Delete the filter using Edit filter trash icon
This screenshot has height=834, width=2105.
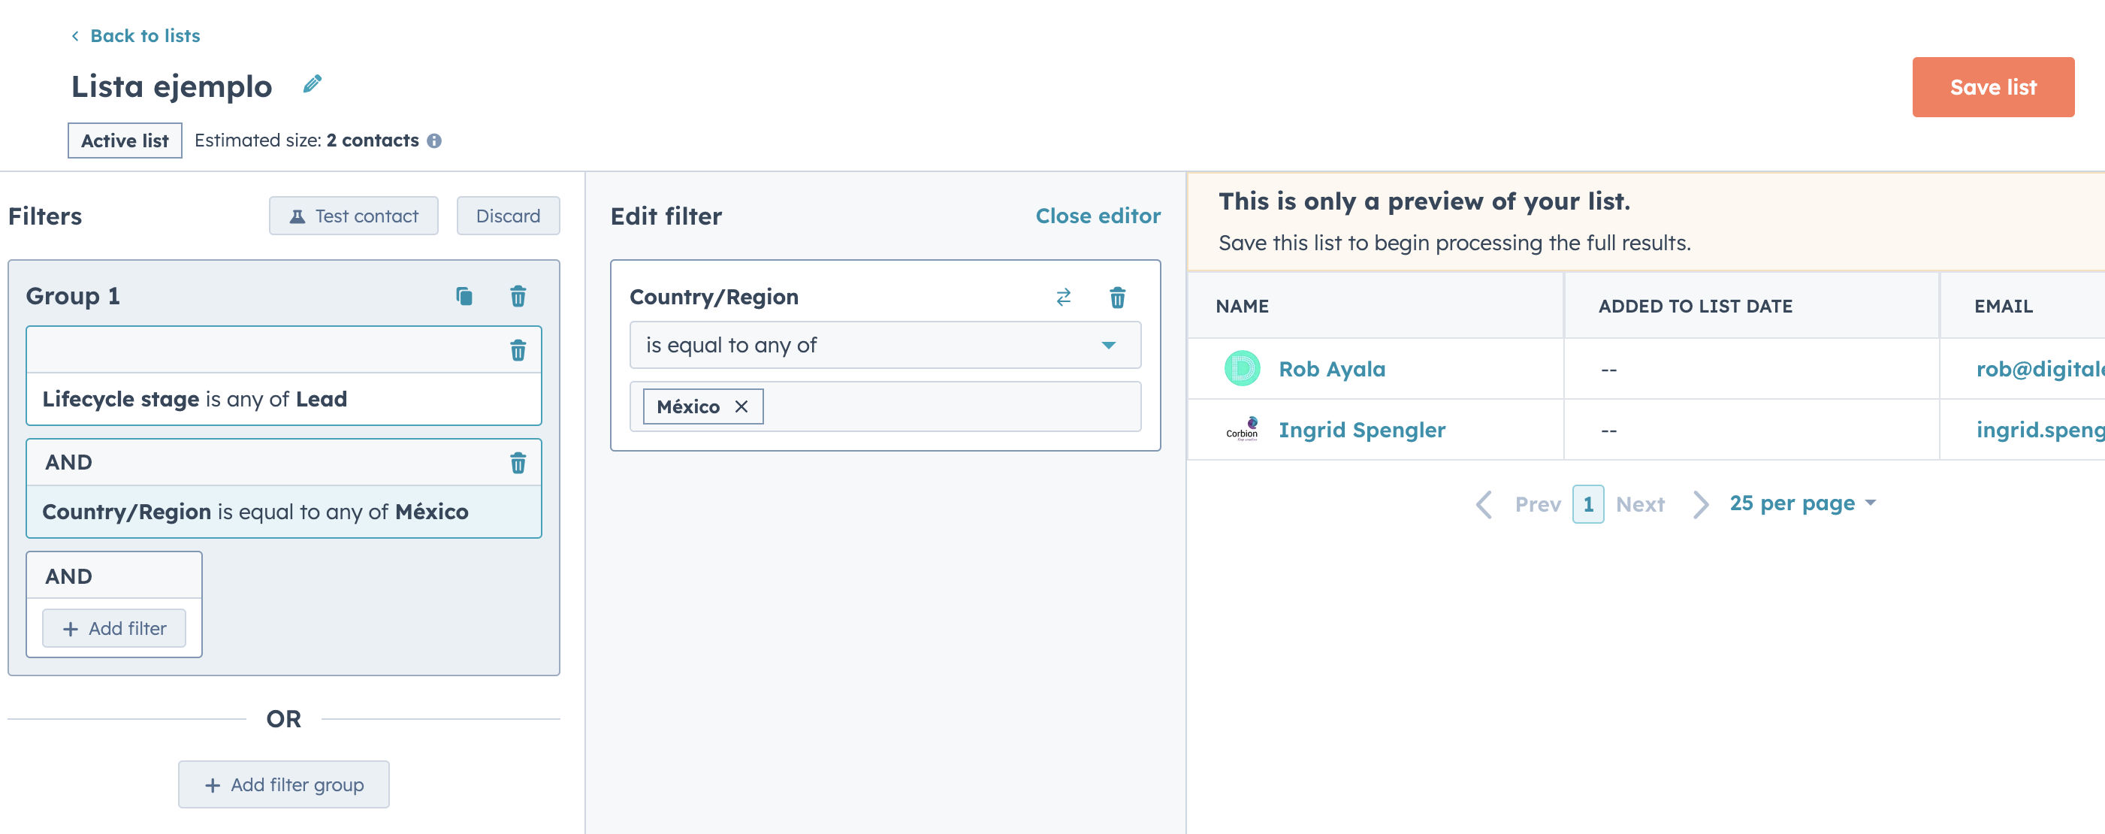pyautogui.click(x=1117, y=297)
